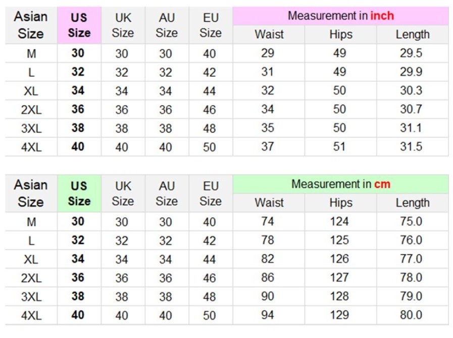Select the 129 hips measurement cell
The image size is (453, 338).
[339, 315]
